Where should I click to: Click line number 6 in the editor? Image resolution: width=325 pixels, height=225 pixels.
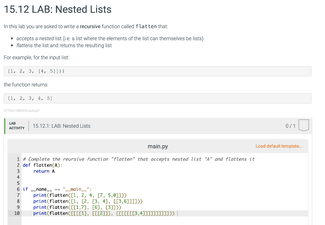tap(18, 189)
